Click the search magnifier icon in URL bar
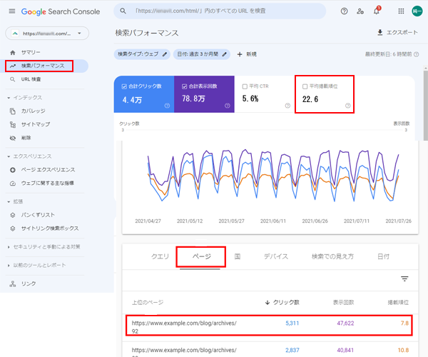This screenshot has width=428, height=357. (123, 11)
